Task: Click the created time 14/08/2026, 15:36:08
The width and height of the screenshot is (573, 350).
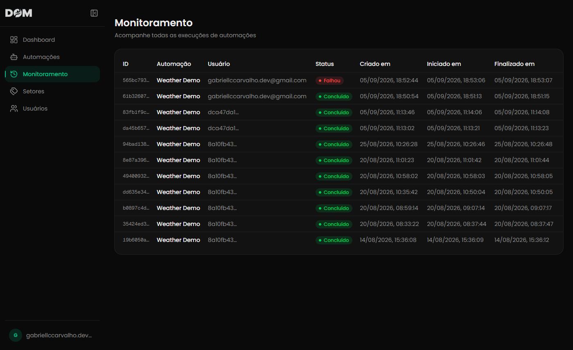Action: click(388, 240)
